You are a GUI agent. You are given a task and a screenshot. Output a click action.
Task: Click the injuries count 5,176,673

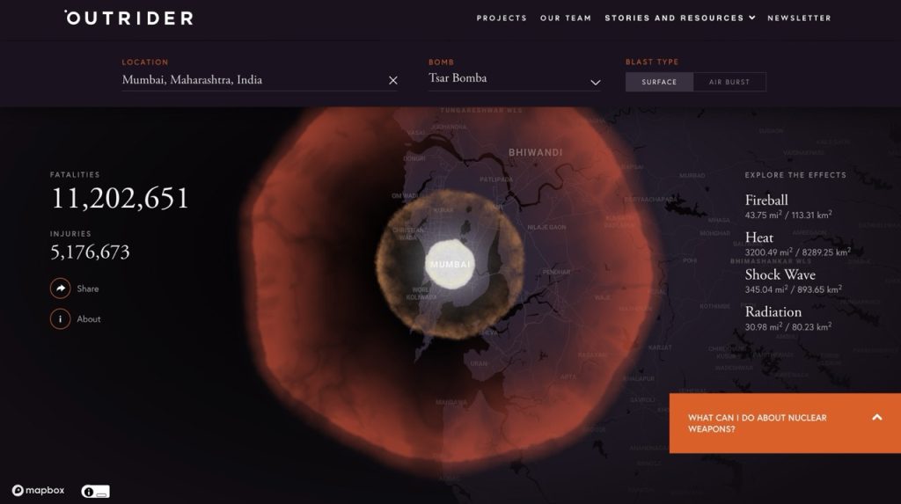[x=91, y=252]
